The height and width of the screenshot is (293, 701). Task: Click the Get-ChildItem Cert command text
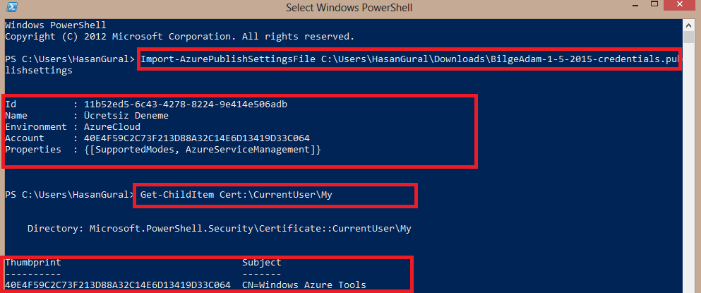[x=236, y=195]
